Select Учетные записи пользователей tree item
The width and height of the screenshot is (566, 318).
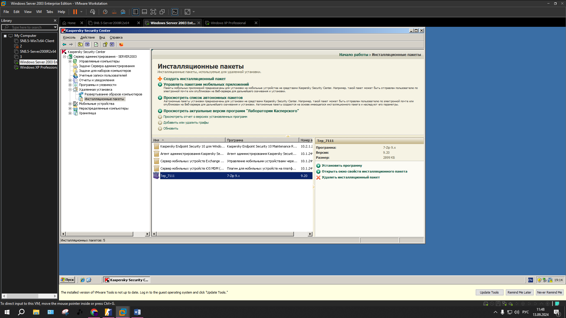click(103, 75)
